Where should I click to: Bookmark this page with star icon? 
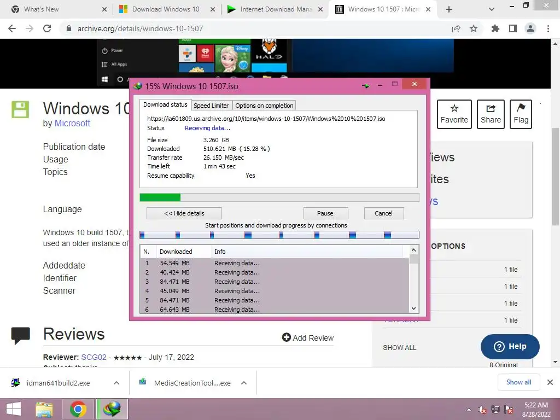pyautogui.click(x=474, y=28)
